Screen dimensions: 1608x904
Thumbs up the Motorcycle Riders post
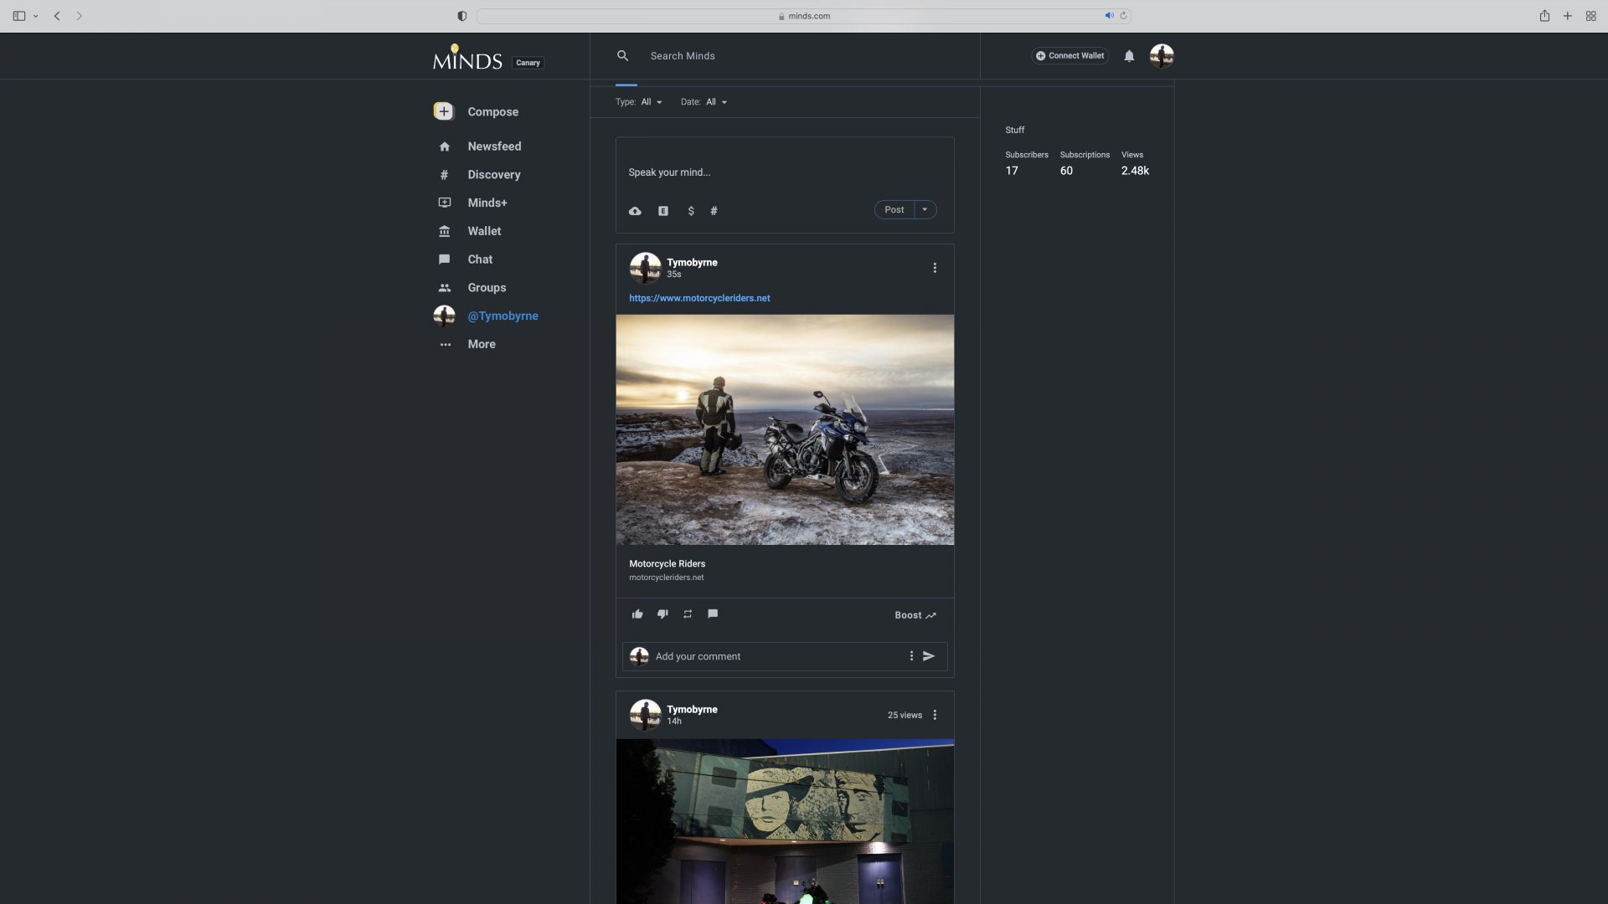click(637, 614)
